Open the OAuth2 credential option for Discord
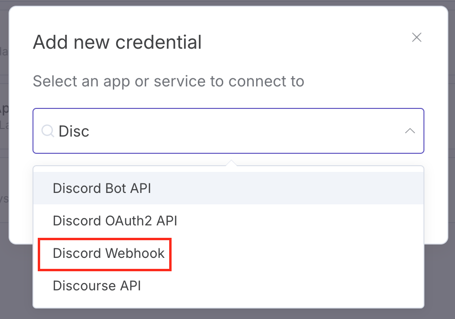This screenshot has height=319, width=455. coord(115,221)
